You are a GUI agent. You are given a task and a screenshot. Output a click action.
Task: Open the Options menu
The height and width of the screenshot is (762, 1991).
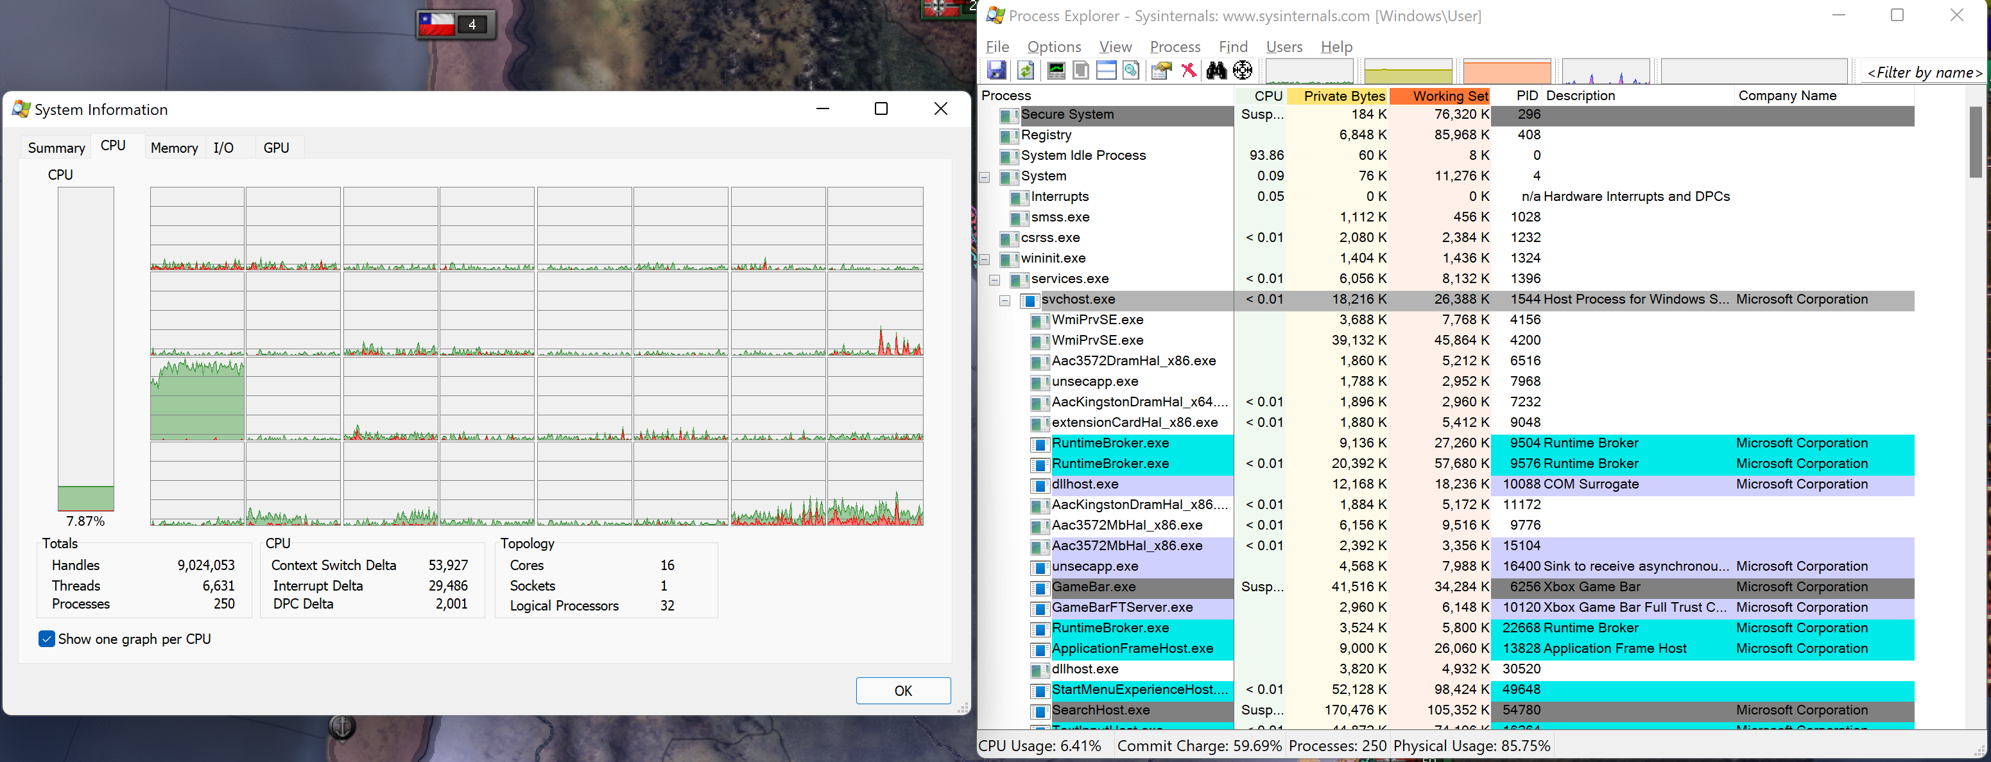point(1053,46)
